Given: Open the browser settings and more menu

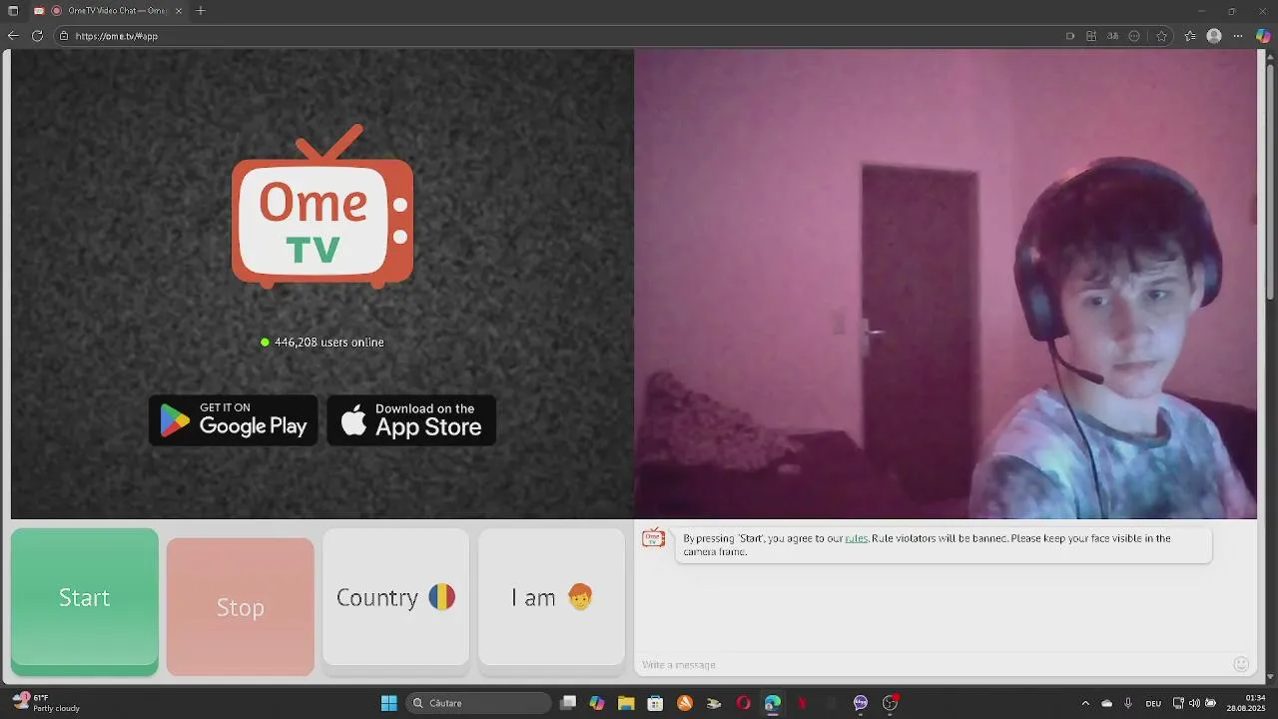Looking at the screenshot, I should (x=1238, y=36).
